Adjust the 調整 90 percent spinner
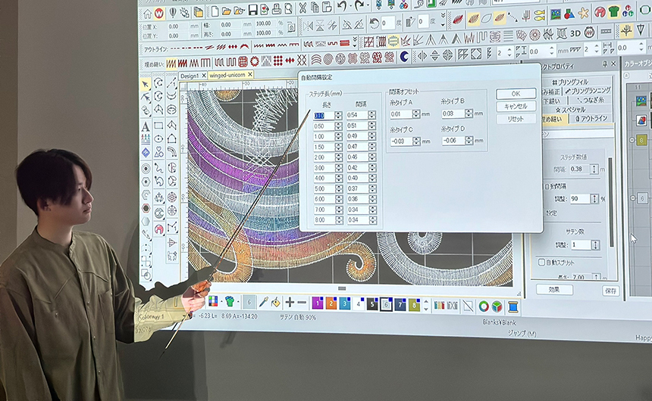The width and height of the screenshot is (652, 401). pyautogui.click(x=594, y=199)
